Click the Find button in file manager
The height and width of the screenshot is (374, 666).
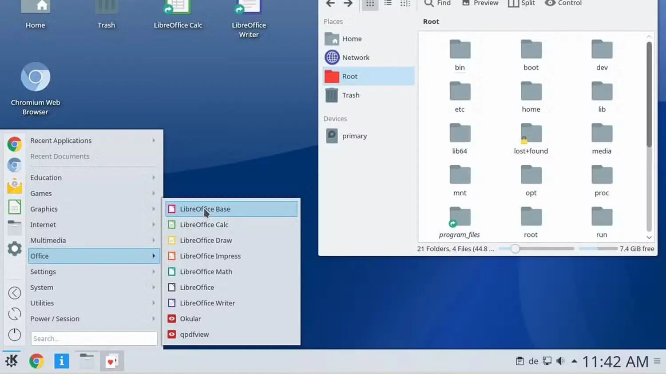(x=437, y=3)
